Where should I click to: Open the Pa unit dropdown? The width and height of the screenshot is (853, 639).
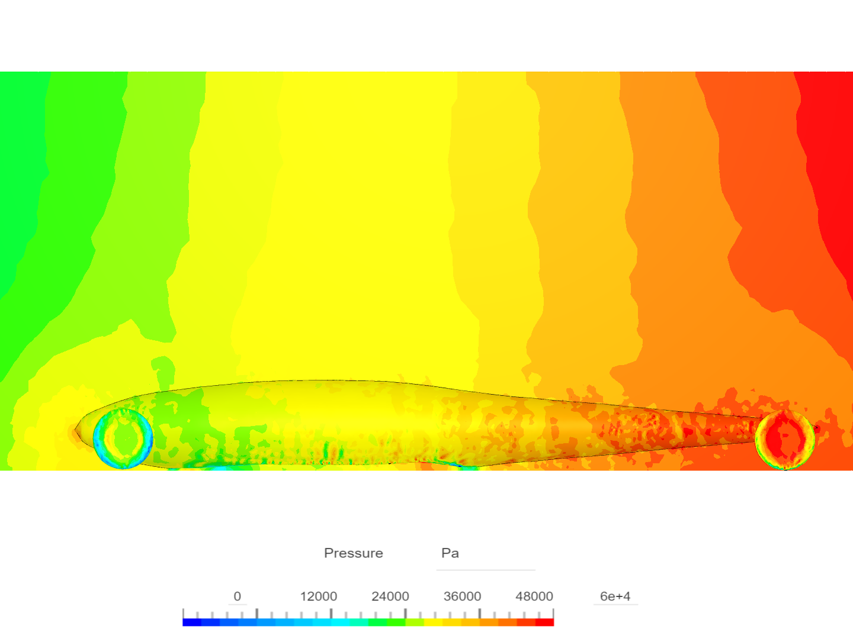point(486,554)
